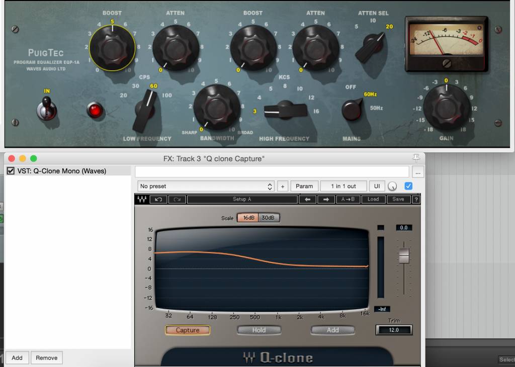Click the 1 in 1 out routing button
The width and height of the screenshot is (515, 367).
[343, 186]
